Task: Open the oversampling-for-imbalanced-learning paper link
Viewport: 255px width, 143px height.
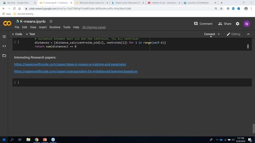Action: tap(76, 71)
